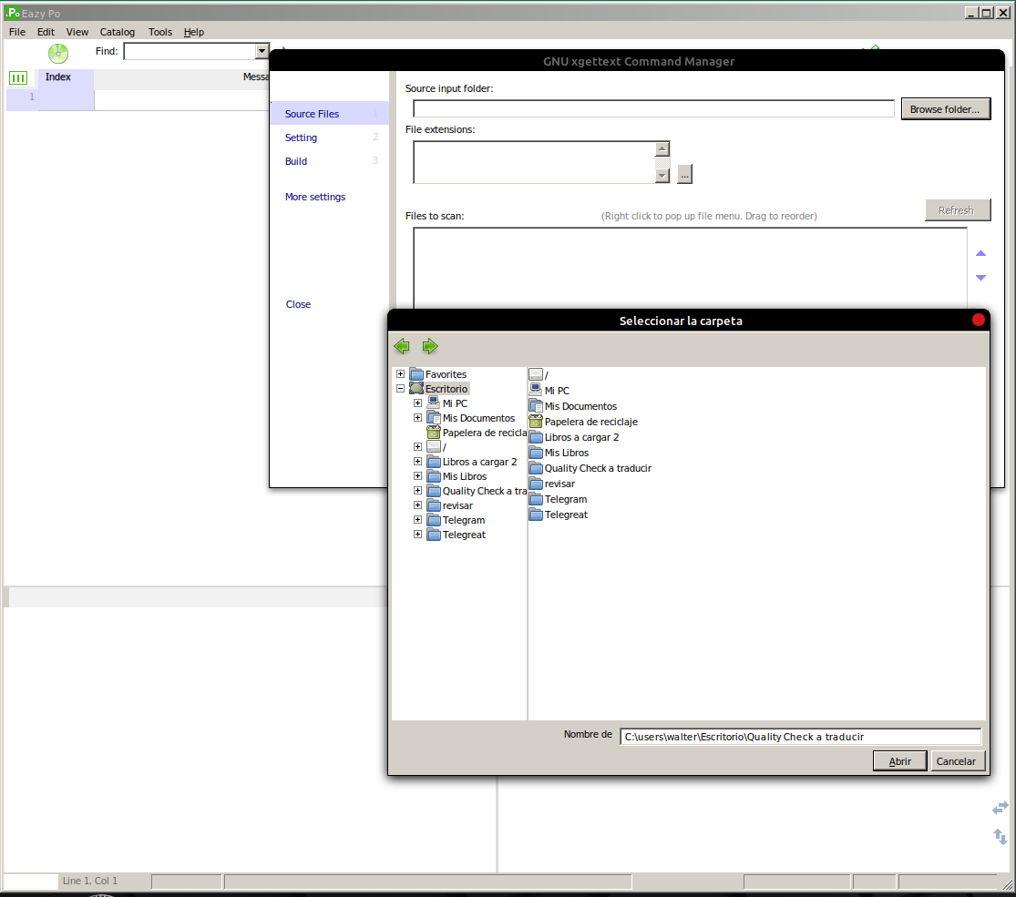Click the File extensions text area
The image size is (1016, 897).
click(535, 162)
